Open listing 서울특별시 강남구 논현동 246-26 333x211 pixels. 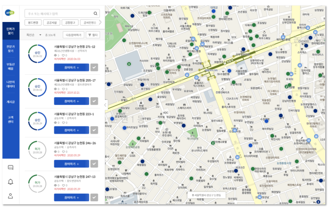click(x=75, y=143)
